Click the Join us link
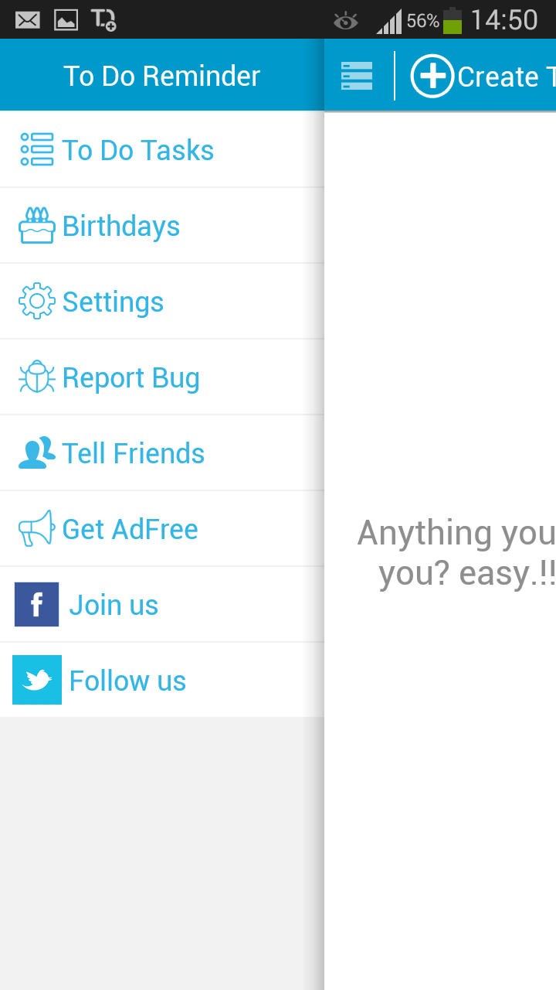 (114, 605)
